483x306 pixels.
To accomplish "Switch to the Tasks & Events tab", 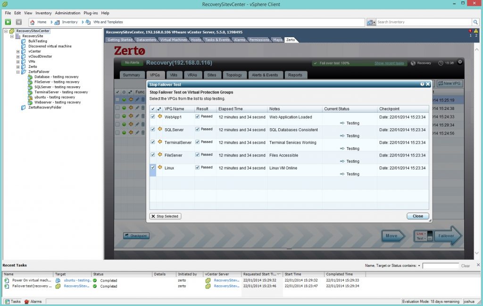I will coord(217,40).
